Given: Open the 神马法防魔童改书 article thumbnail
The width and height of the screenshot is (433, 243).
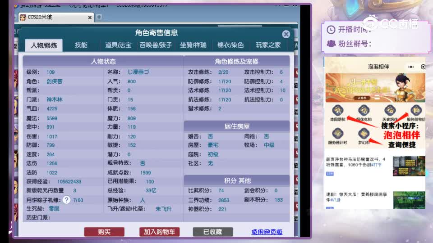Looking at the screenshot, I should coord(409,166).
